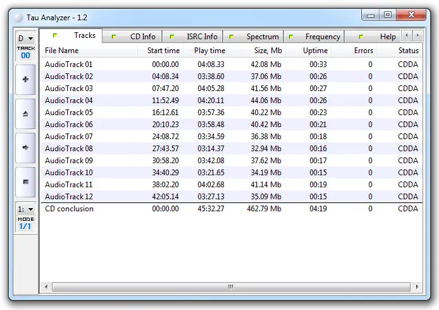Select AudioTrack 08 row

[x=232, y=149]
